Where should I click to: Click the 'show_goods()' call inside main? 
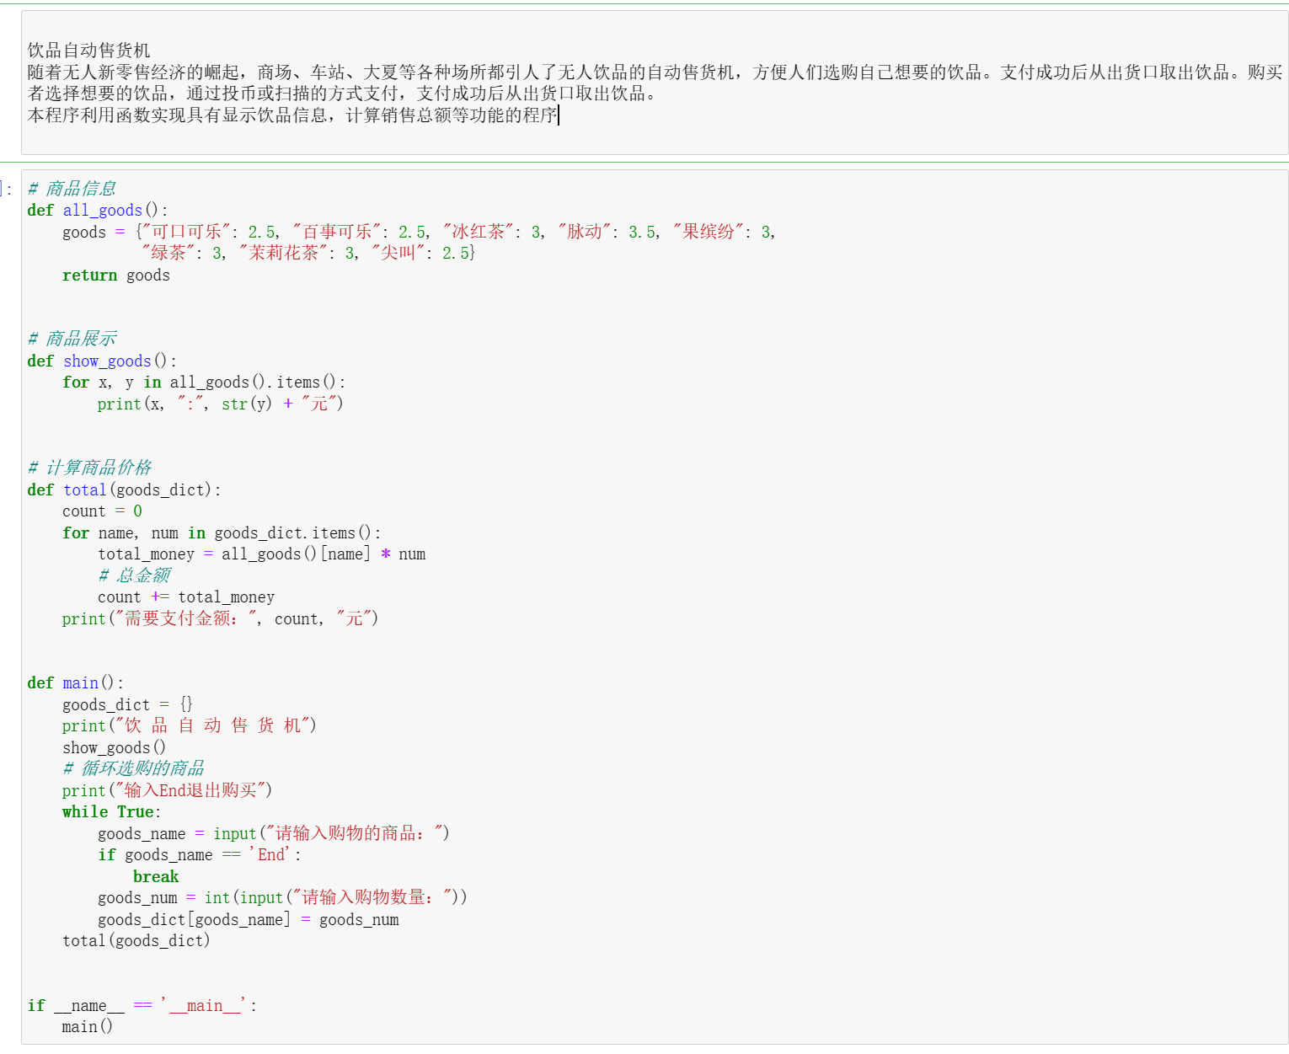click(114, 747)
